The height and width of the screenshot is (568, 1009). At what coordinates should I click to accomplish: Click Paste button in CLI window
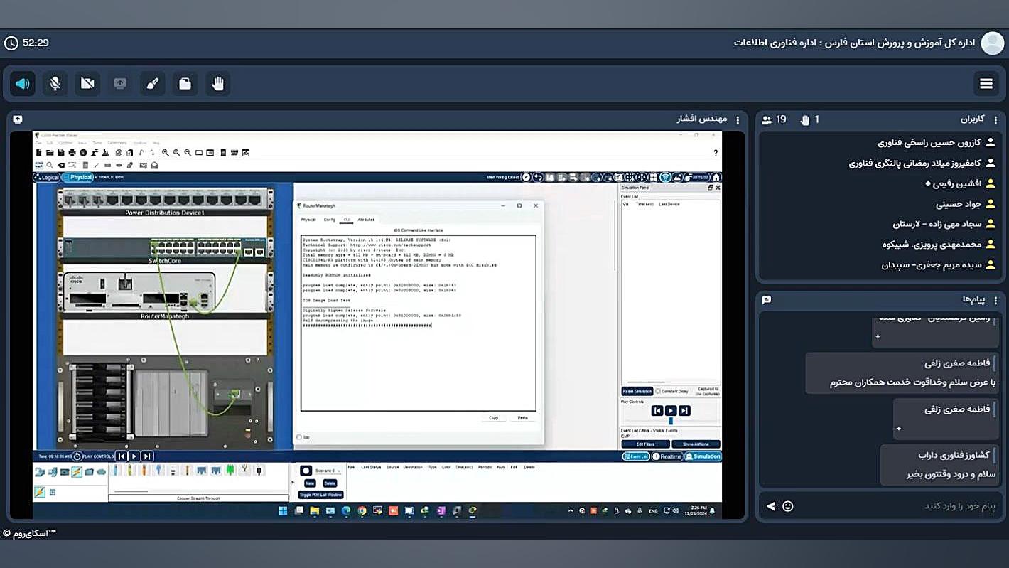(523, 418)
